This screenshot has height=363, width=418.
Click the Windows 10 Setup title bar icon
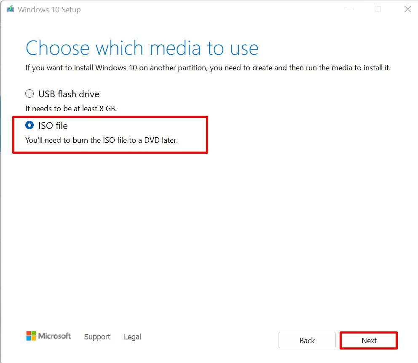11,9
